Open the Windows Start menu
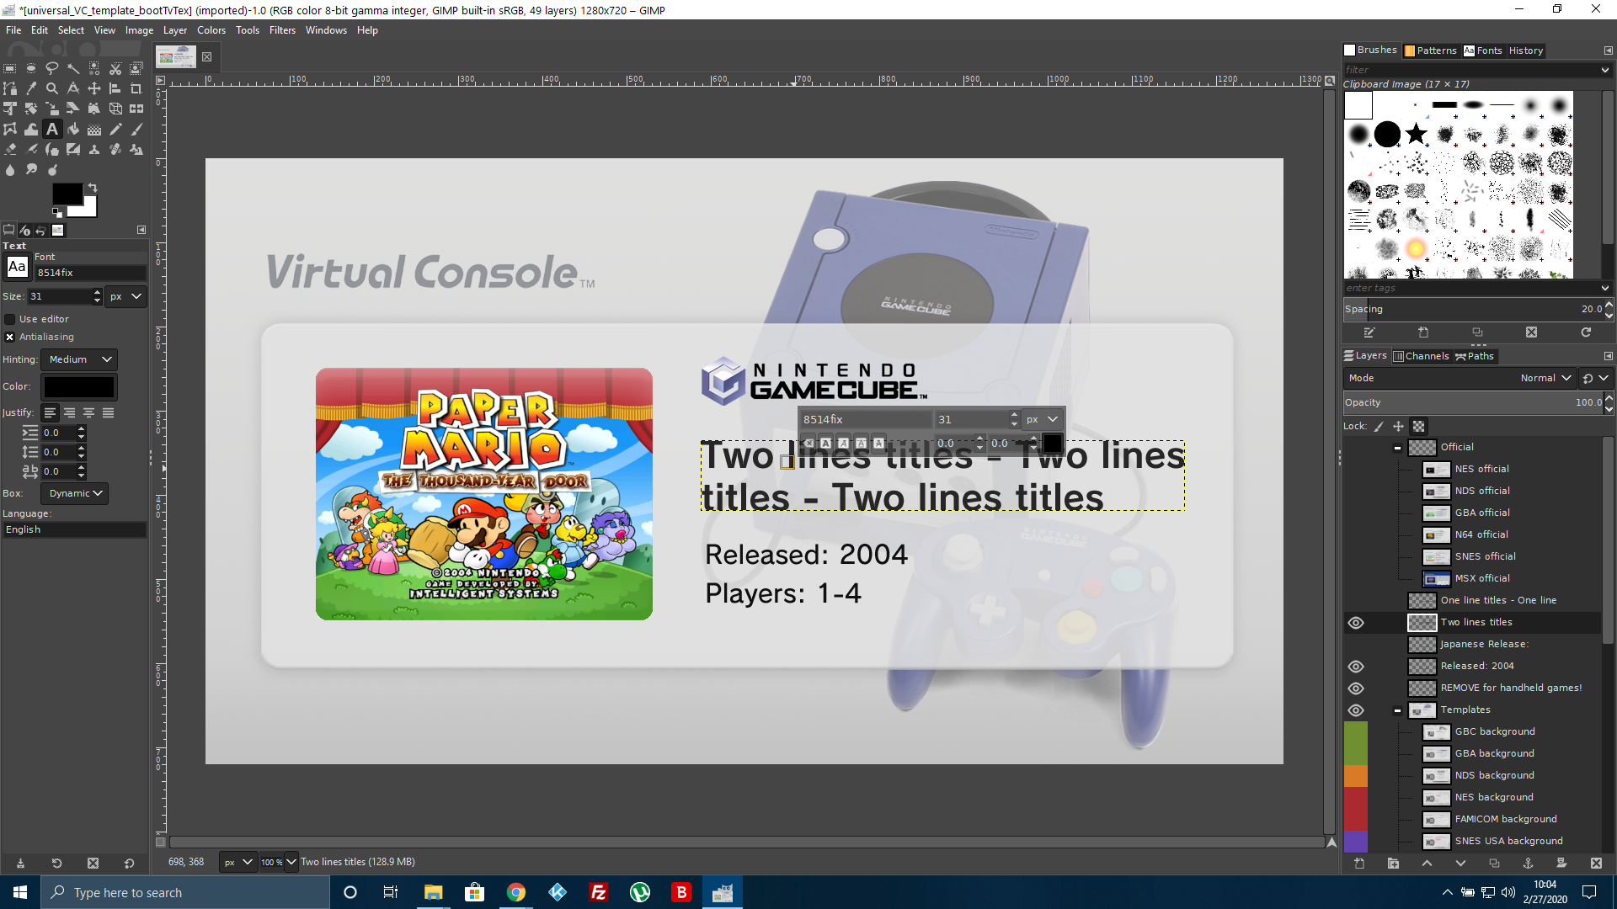Screen dimensions: 1617x909 (x=20, y=892)
